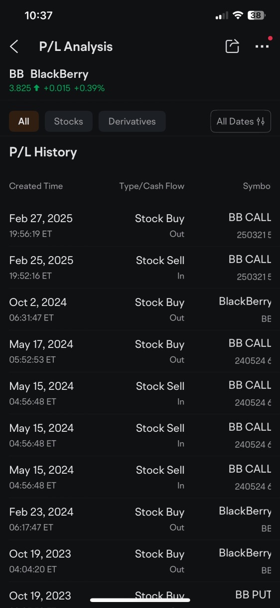Switch to the Derivatives tab
The image size is (280, 608).
coord(132,121)
